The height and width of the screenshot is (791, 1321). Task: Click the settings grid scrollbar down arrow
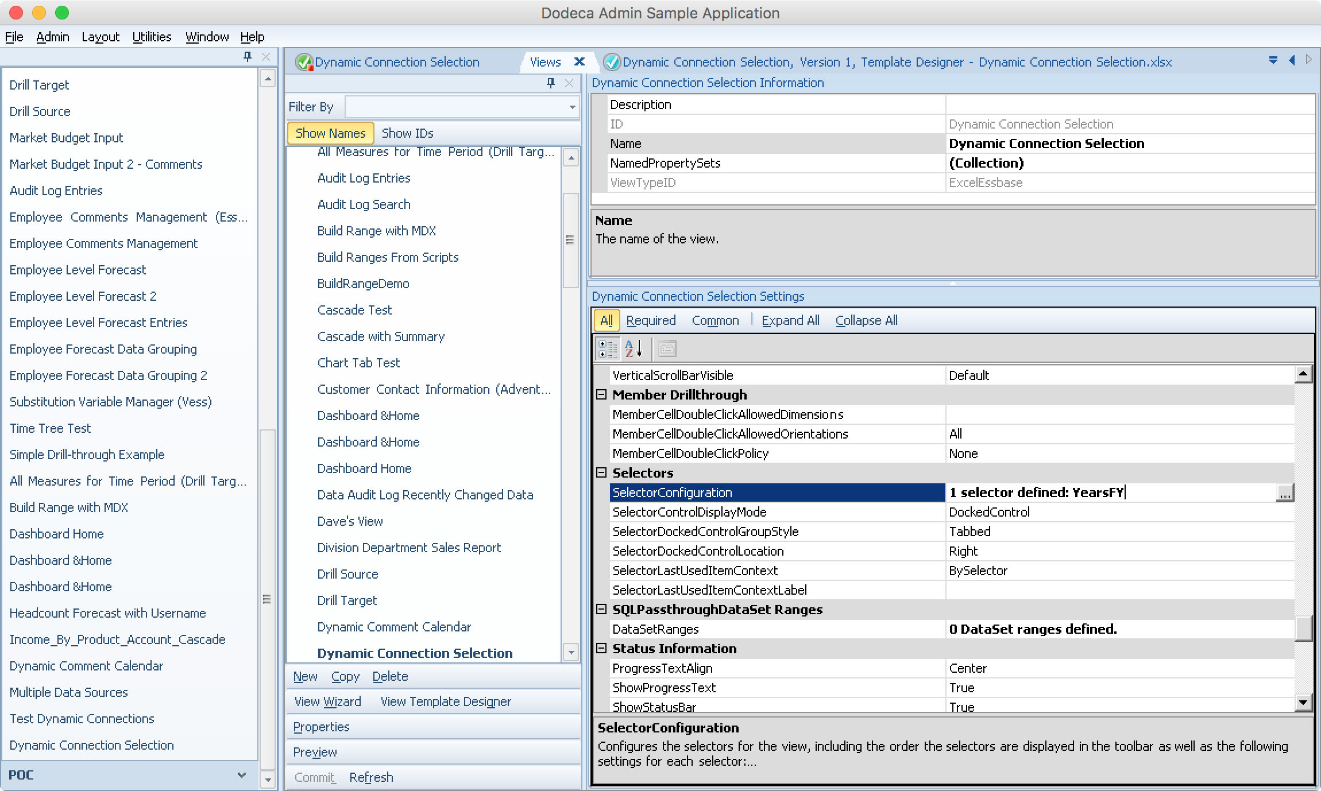pyautogui.click(x=1303, y=702)
